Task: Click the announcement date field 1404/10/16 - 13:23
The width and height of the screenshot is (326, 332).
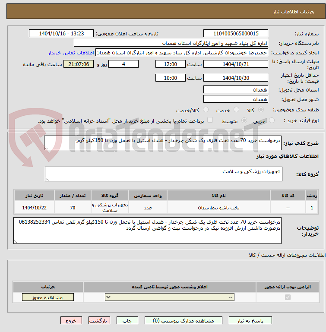Action: (x=61, y=33)
